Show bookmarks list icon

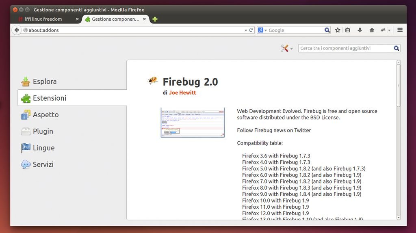pyautogui.click(x=348, y=30)
